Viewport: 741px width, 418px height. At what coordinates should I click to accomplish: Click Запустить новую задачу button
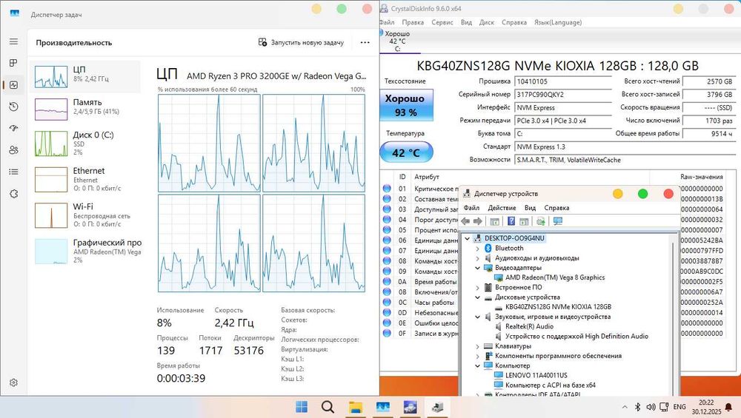pyautogui.click(x=301, y=42)
